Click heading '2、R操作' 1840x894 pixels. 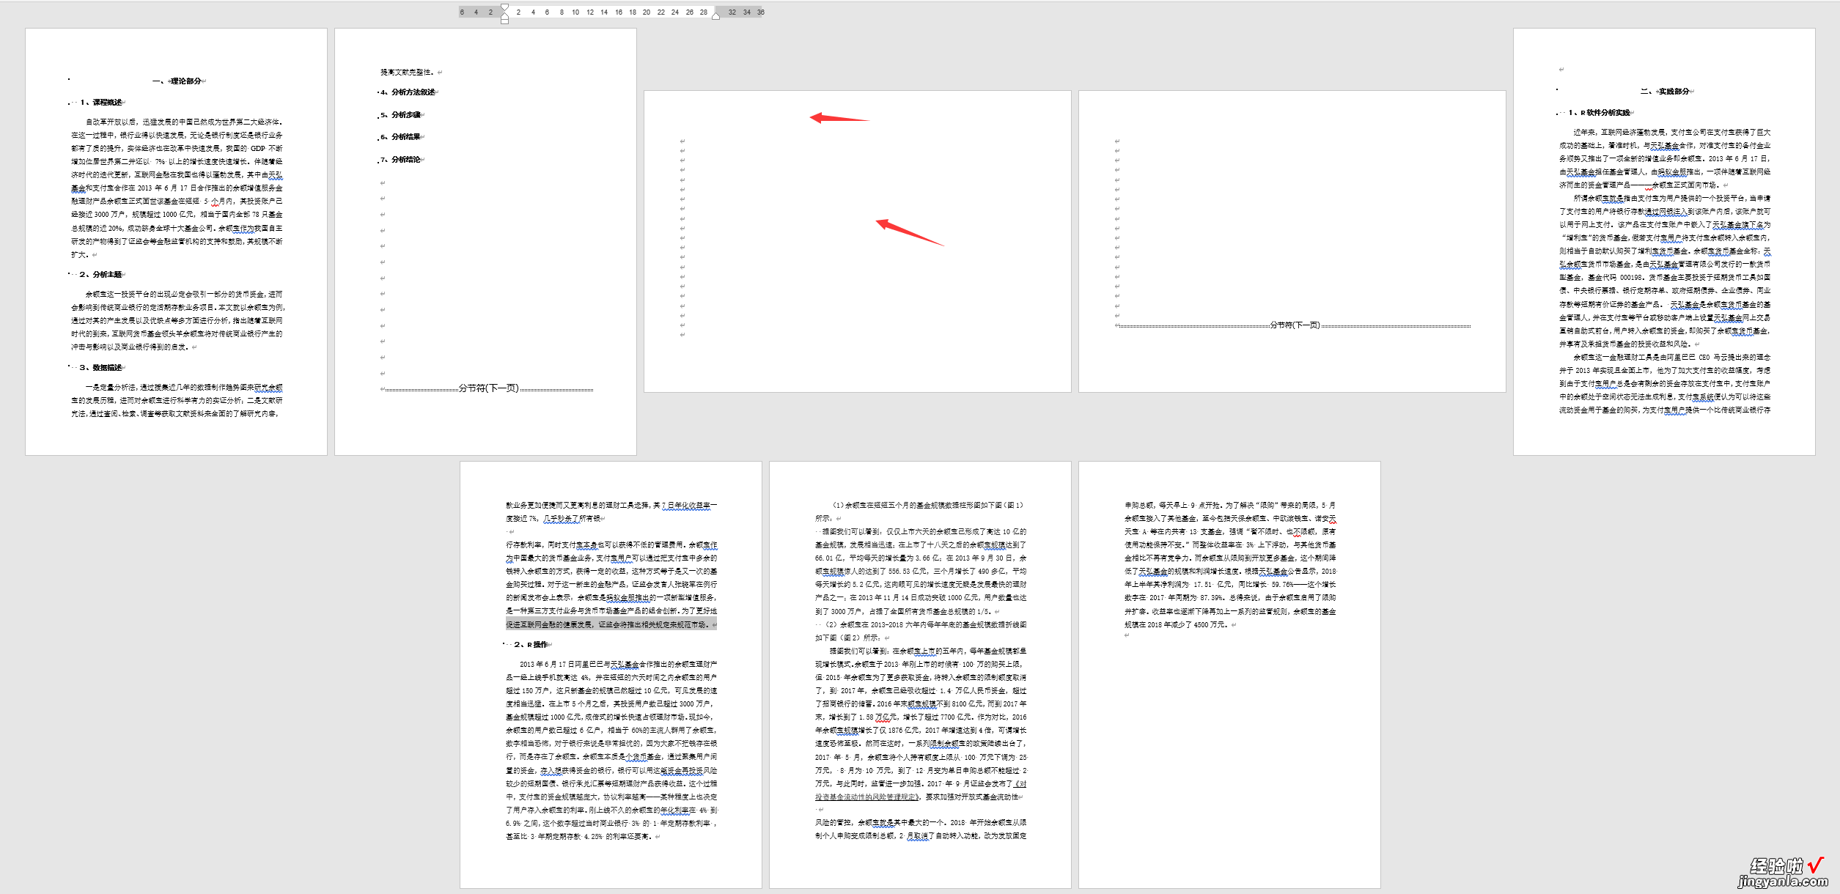click(531, 645)
